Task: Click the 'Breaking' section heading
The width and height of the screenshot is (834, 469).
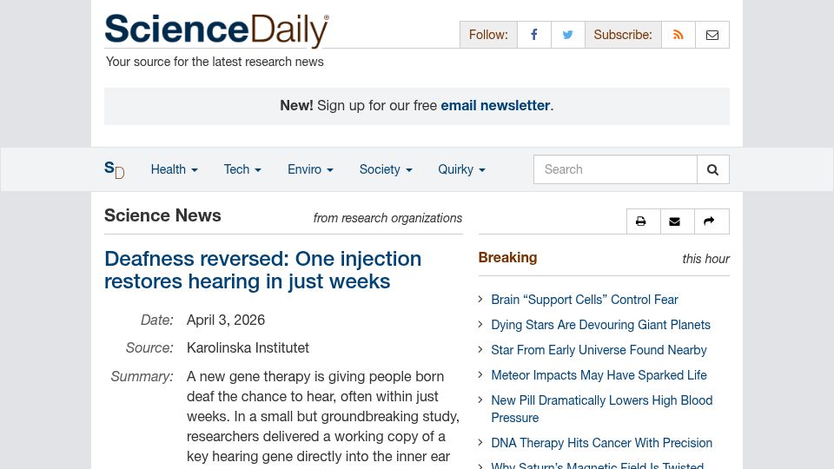Action: point(507,257)
